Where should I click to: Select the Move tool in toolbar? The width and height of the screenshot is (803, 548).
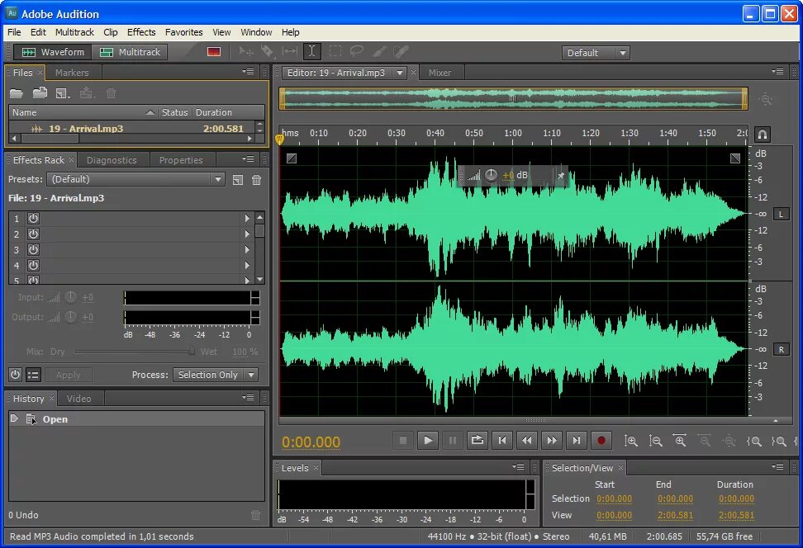(x=246, y=52)
